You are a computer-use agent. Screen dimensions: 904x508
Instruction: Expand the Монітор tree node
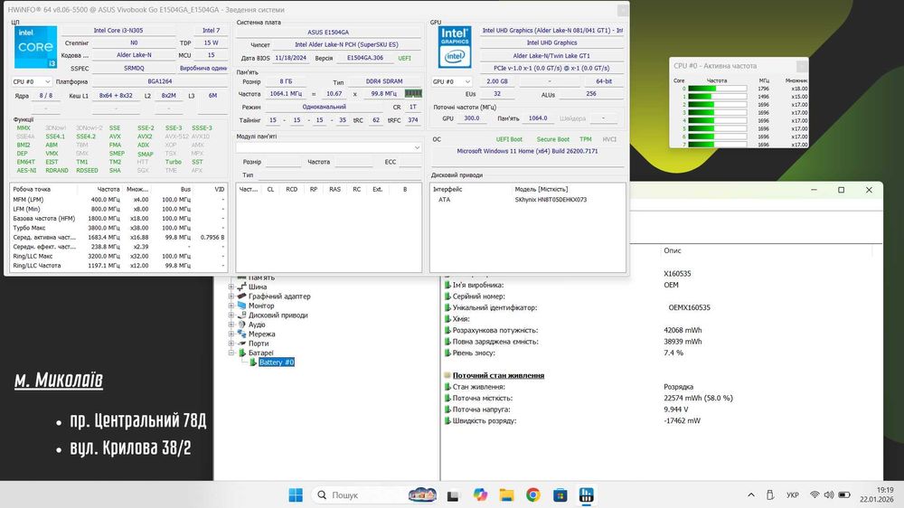[231, 306]
